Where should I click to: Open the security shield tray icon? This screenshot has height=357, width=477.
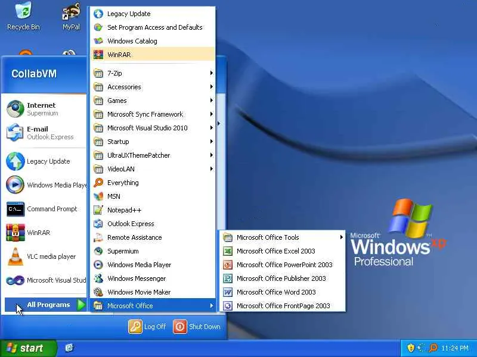point(411,348)
